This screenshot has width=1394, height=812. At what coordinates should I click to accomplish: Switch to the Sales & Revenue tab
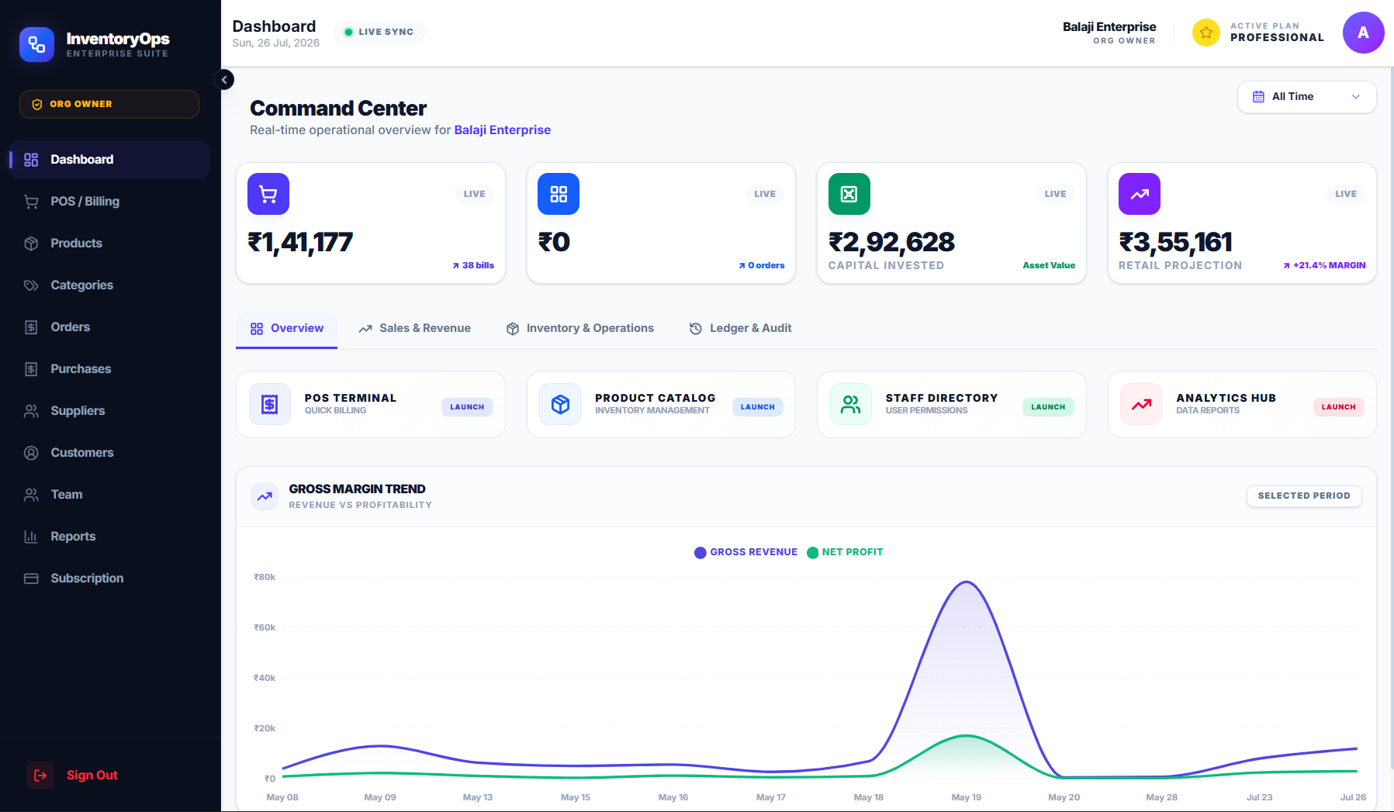click(x=414, y=329)
